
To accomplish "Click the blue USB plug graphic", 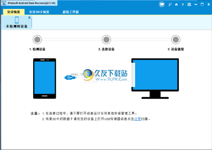I will [x=71, y=77].
